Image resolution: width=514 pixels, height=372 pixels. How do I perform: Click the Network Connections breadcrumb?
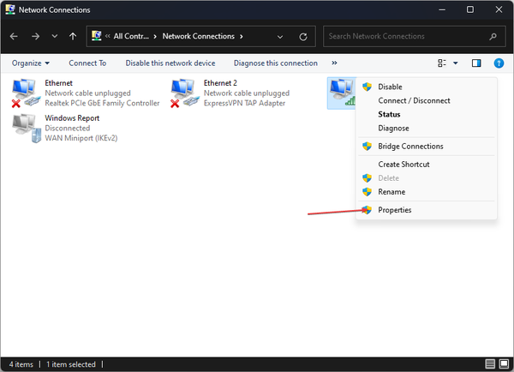199,36
